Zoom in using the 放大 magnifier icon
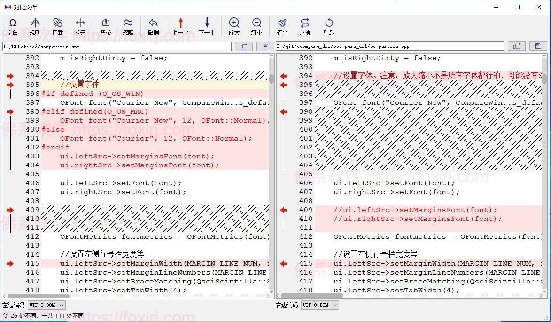551x322 pixels. 234,26
